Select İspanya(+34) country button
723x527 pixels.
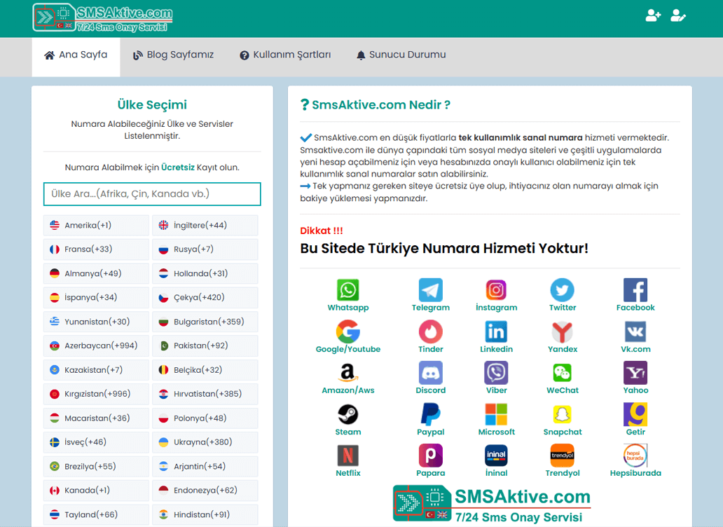(96, 298)
